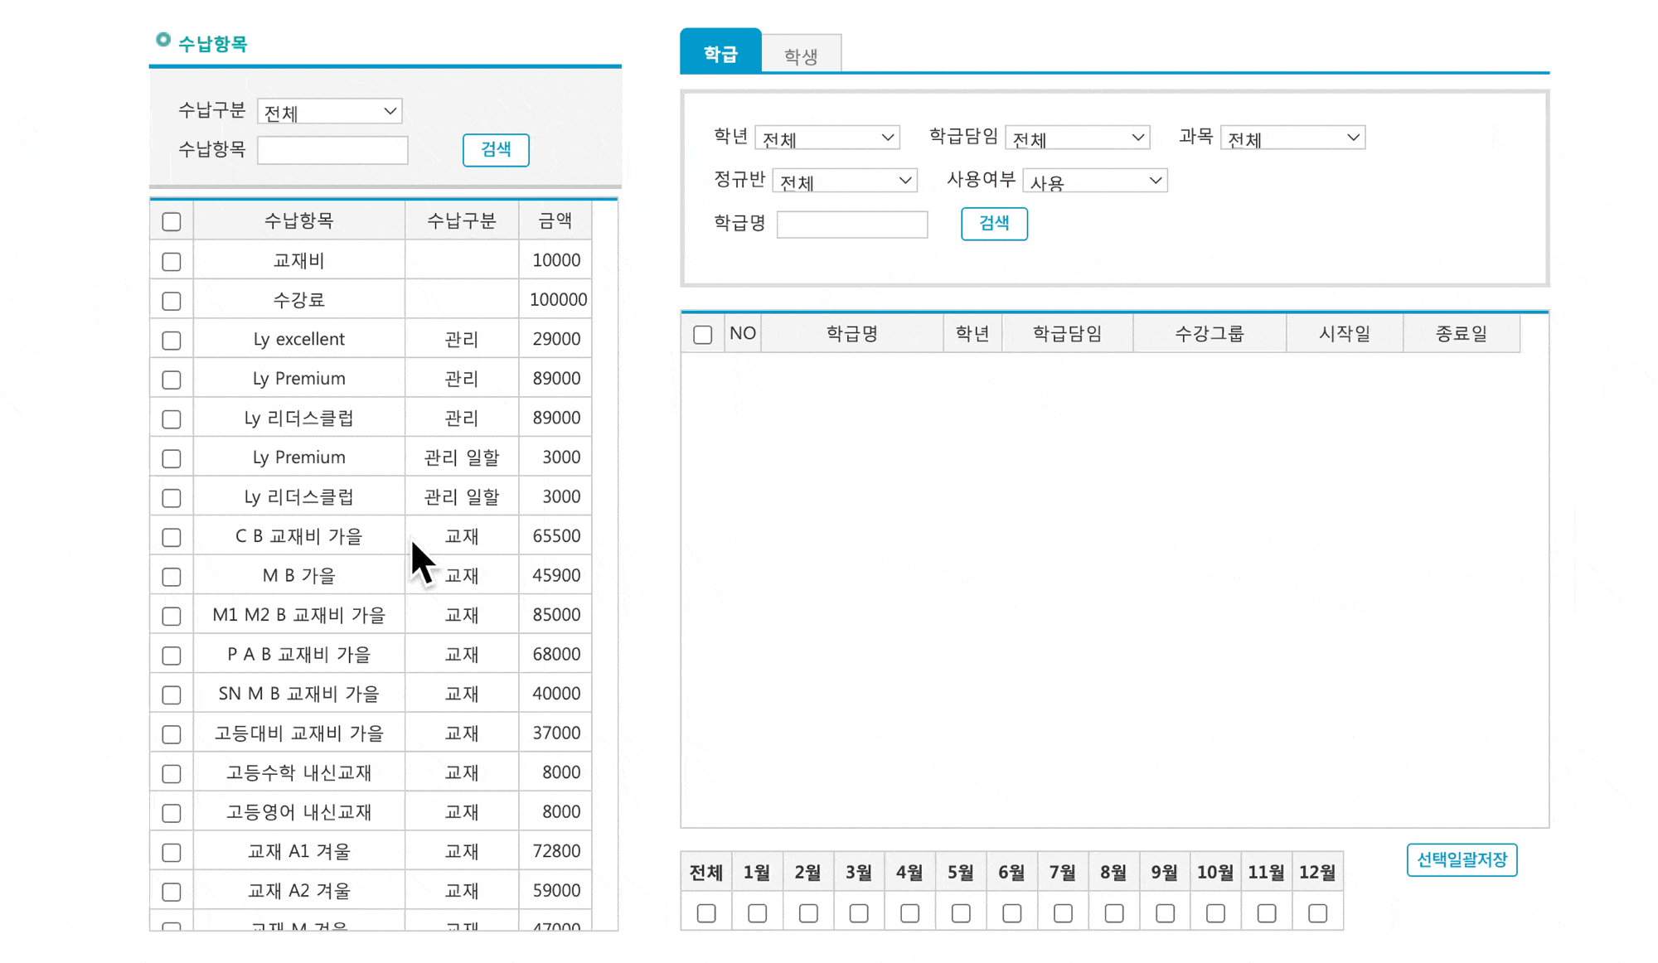Expand the 과목 dropdown

(1292, 138)
